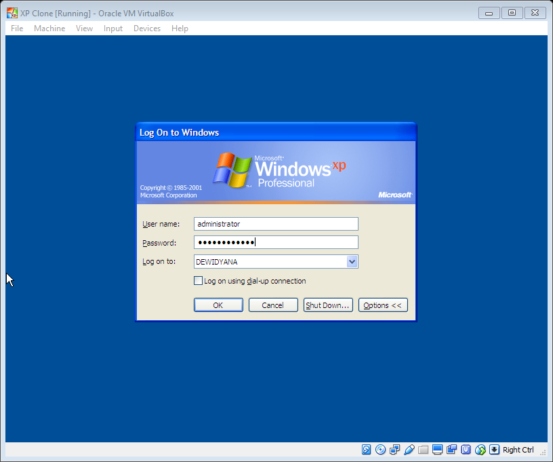Click the Shut Down button
This screenshot has width=553, height=462.
328,305
